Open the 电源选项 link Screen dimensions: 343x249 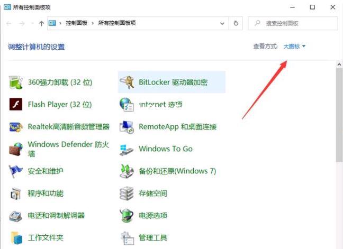click(x=153, y=216)
